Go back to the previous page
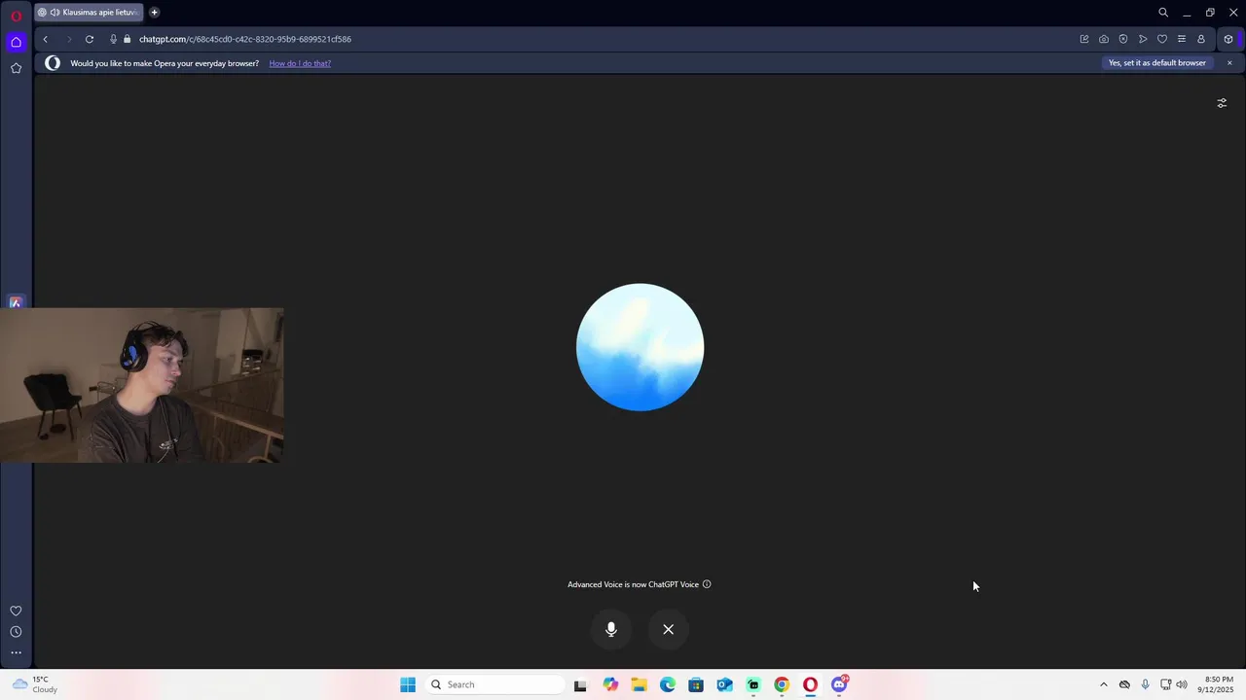Viewport: 1246px width, 700px height. [46, 39]
